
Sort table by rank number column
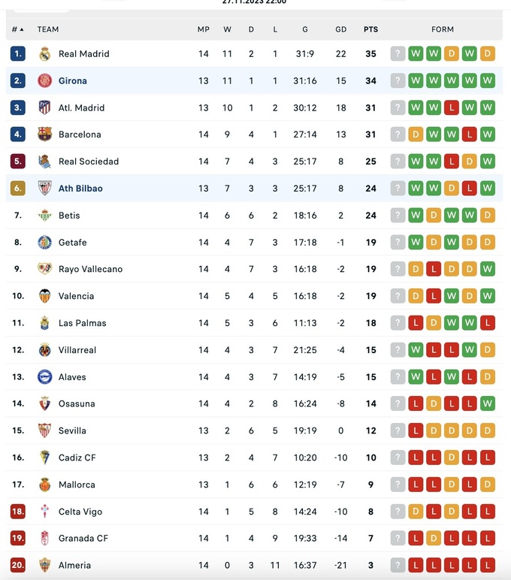[17, 29]
